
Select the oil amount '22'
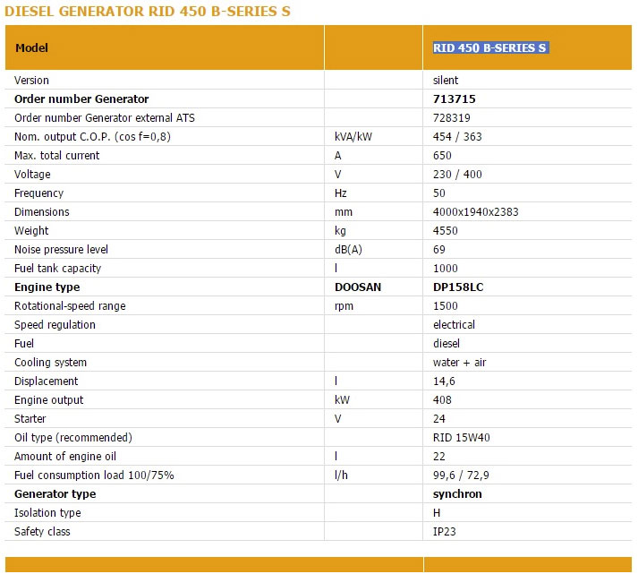[439, 457]
